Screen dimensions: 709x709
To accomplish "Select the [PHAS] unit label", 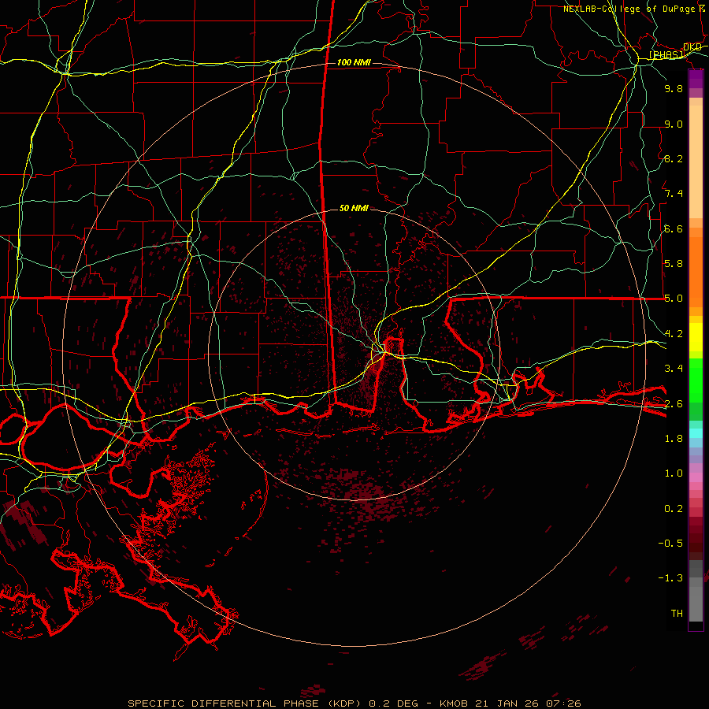I will pyautogui.click(x=666, y=54).
